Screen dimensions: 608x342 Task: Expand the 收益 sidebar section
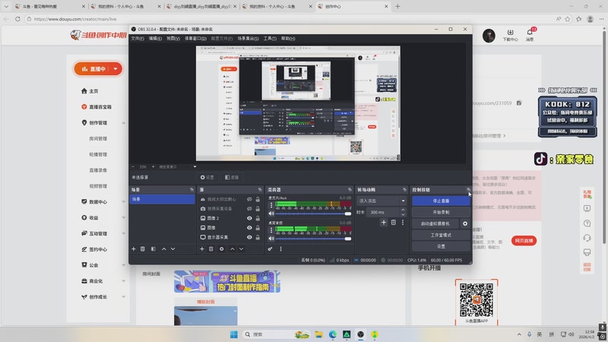(124, 218)
